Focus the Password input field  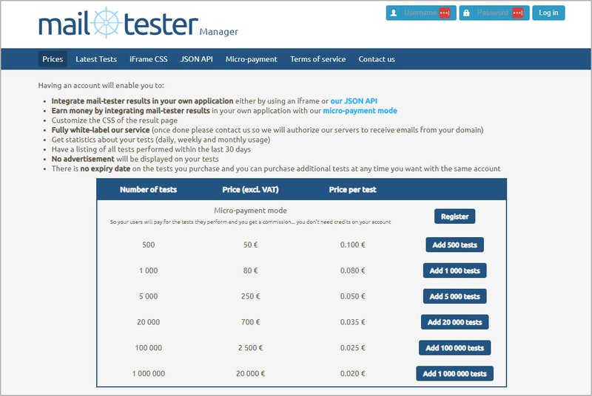[x=494, y=13]
